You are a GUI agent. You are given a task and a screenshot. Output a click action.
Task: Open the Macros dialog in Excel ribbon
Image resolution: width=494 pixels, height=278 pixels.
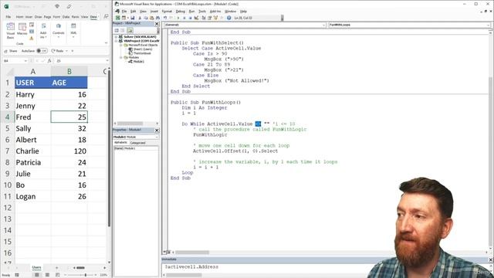22,29
